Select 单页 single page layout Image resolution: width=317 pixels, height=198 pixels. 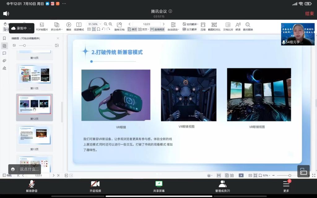coord(132,29)
